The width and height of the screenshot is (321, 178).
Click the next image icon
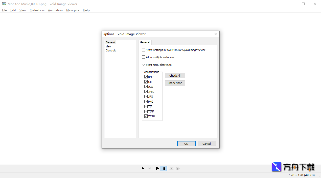click(x=149, y=168)
